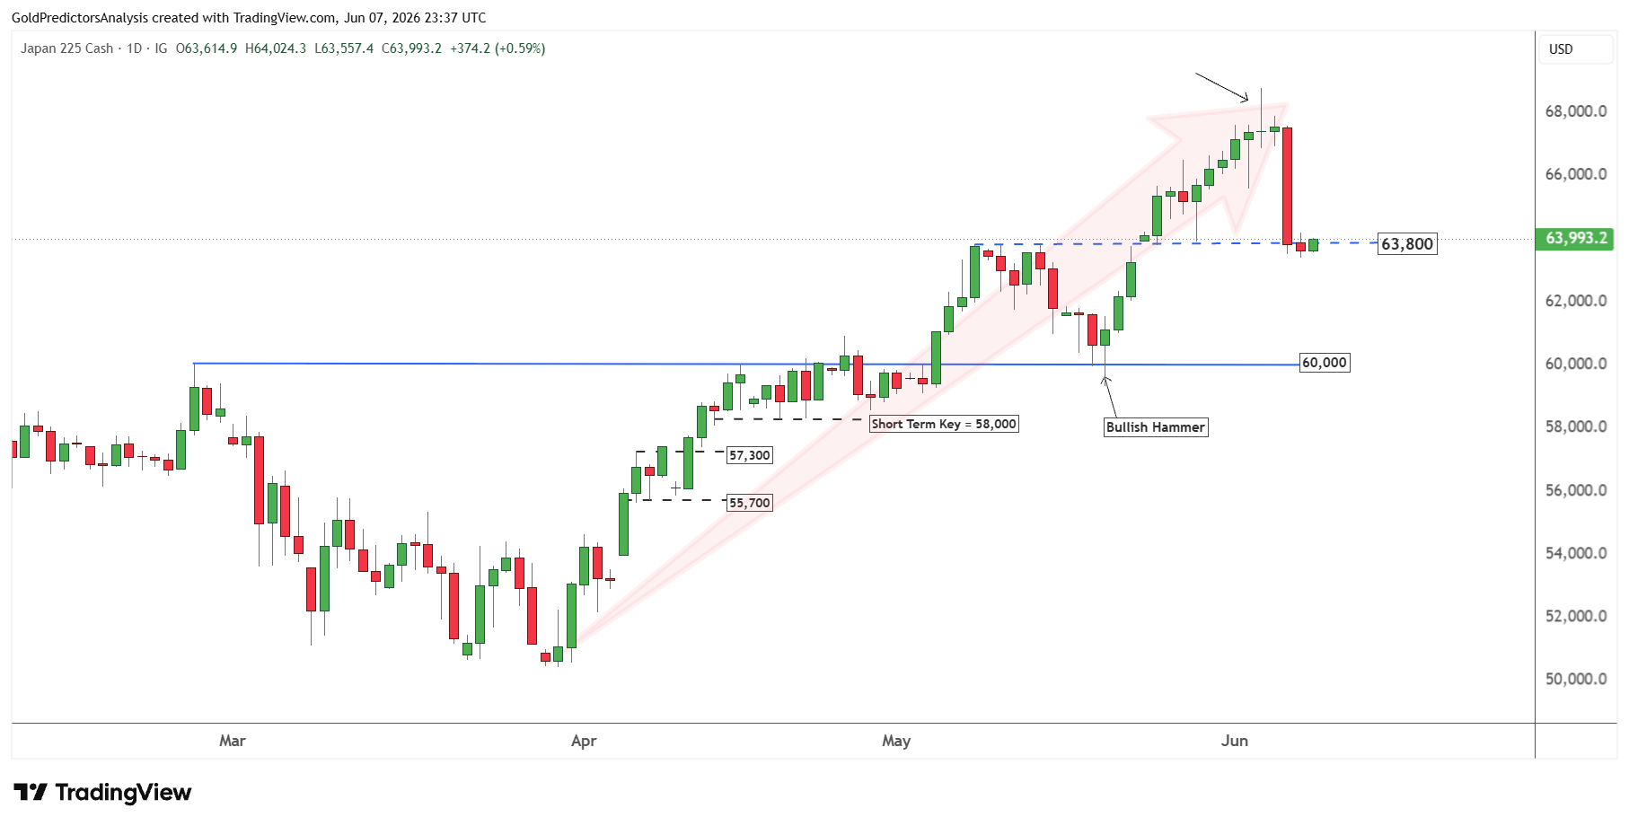Click the Jun label on time axis
The width and height of the screenshot is (1629, 826).
(1235, 741)
